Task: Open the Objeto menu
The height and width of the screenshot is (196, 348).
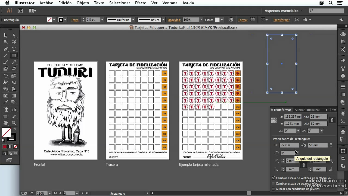Action: [x=83, y=3]
